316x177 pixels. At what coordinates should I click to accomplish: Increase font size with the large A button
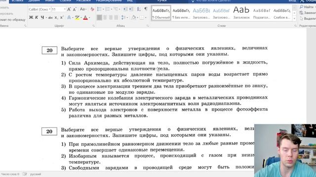click(x=69, y=9)
